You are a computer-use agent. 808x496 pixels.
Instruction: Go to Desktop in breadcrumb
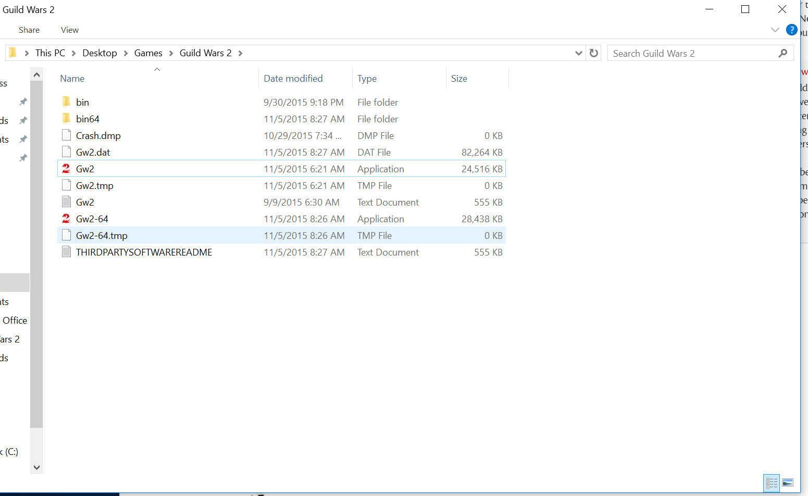[100, 53]
